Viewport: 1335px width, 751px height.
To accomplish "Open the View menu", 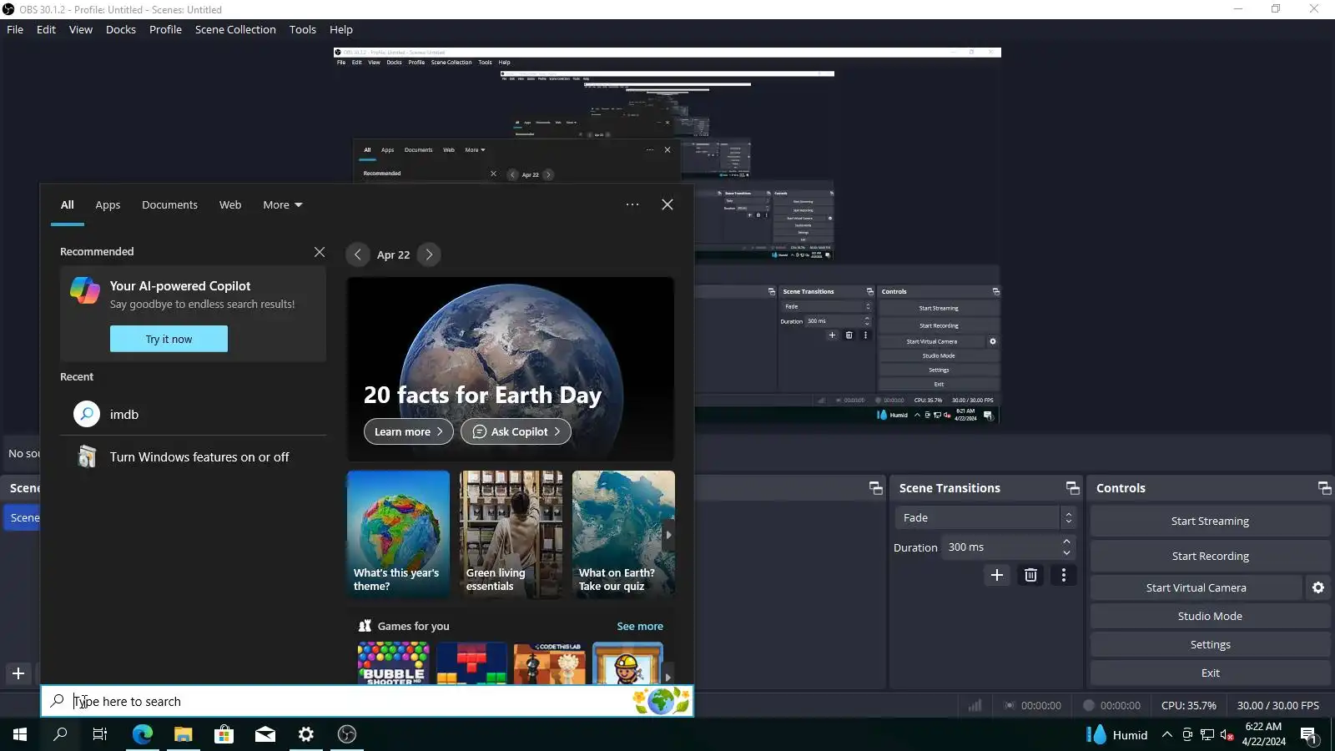I will [81, 29].
